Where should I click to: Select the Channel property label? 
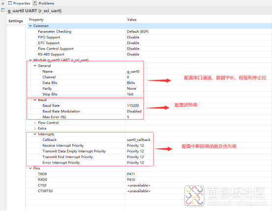coord(49,77)
